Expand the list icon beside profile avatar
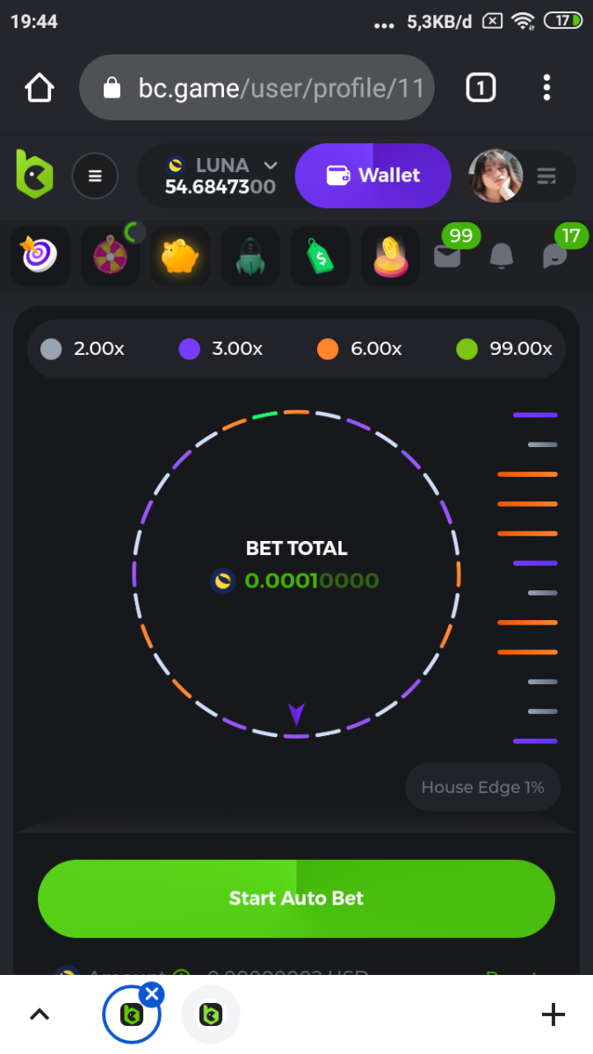 [x=546, y=176]
